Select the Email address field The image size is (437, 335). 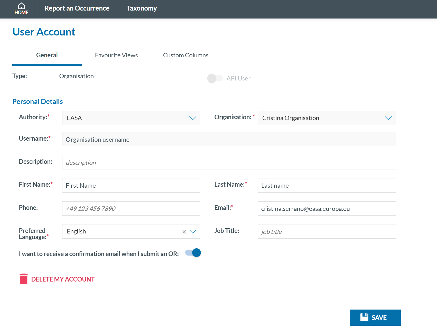(326, 209)
